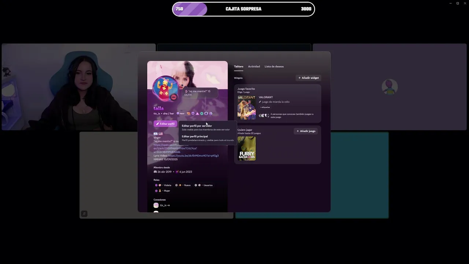Open the youtu.be lyric video link
The image size is (469, 264).
(193, 155)
